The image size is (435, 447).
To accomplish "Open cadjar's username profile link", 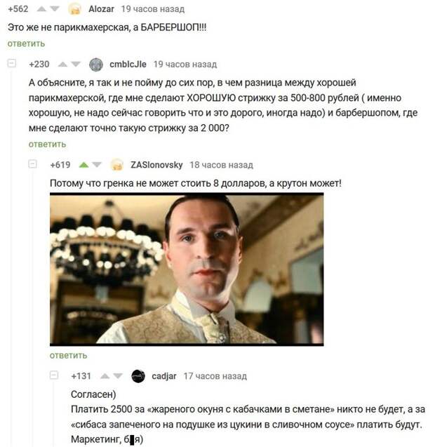I will 164,376.
